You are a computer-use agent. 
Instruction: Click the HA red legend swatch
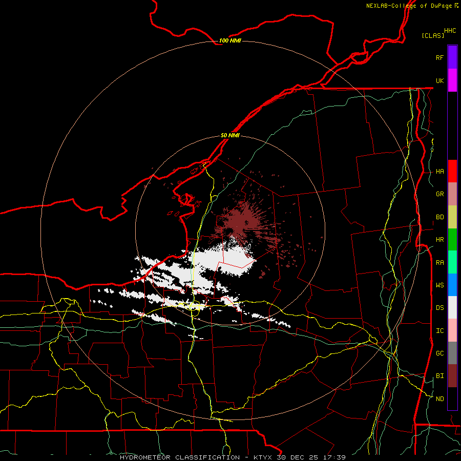(x=452, y=171)
